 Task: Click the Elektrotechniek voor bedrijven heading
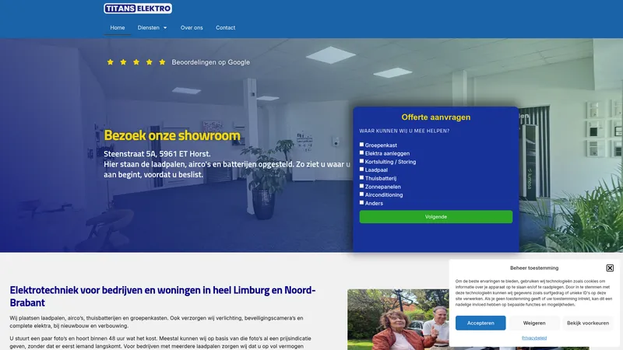pyautogui.click(x=163, y=296)
